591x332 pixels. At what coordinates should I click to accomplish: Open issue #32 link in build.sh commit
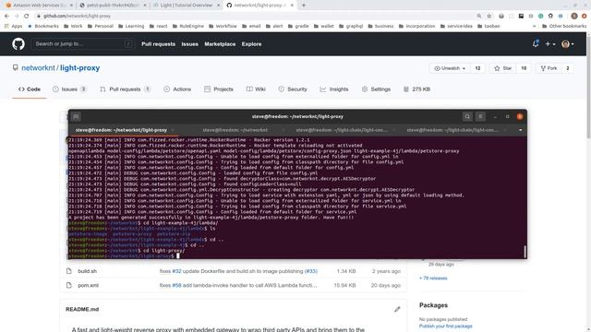176,271
